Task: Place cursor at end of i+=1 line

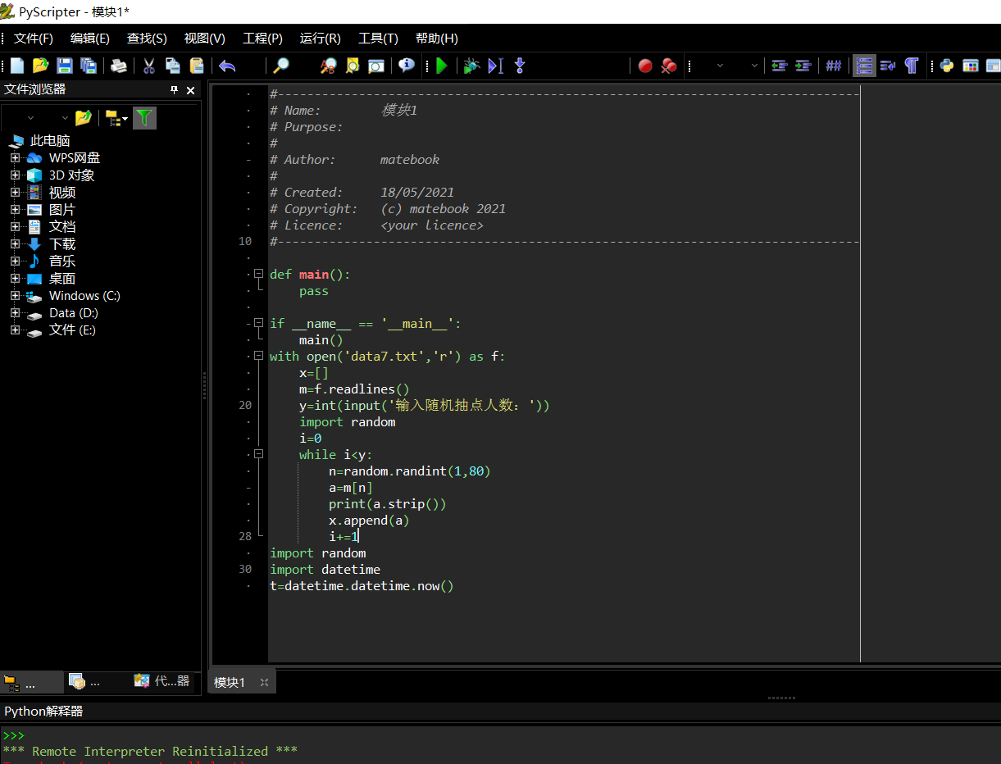Action: click(x=359, y=537)
